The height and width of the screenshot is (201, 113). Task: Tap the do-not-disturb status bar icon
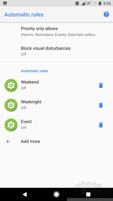pyautogui.click(x=77, y=3)
